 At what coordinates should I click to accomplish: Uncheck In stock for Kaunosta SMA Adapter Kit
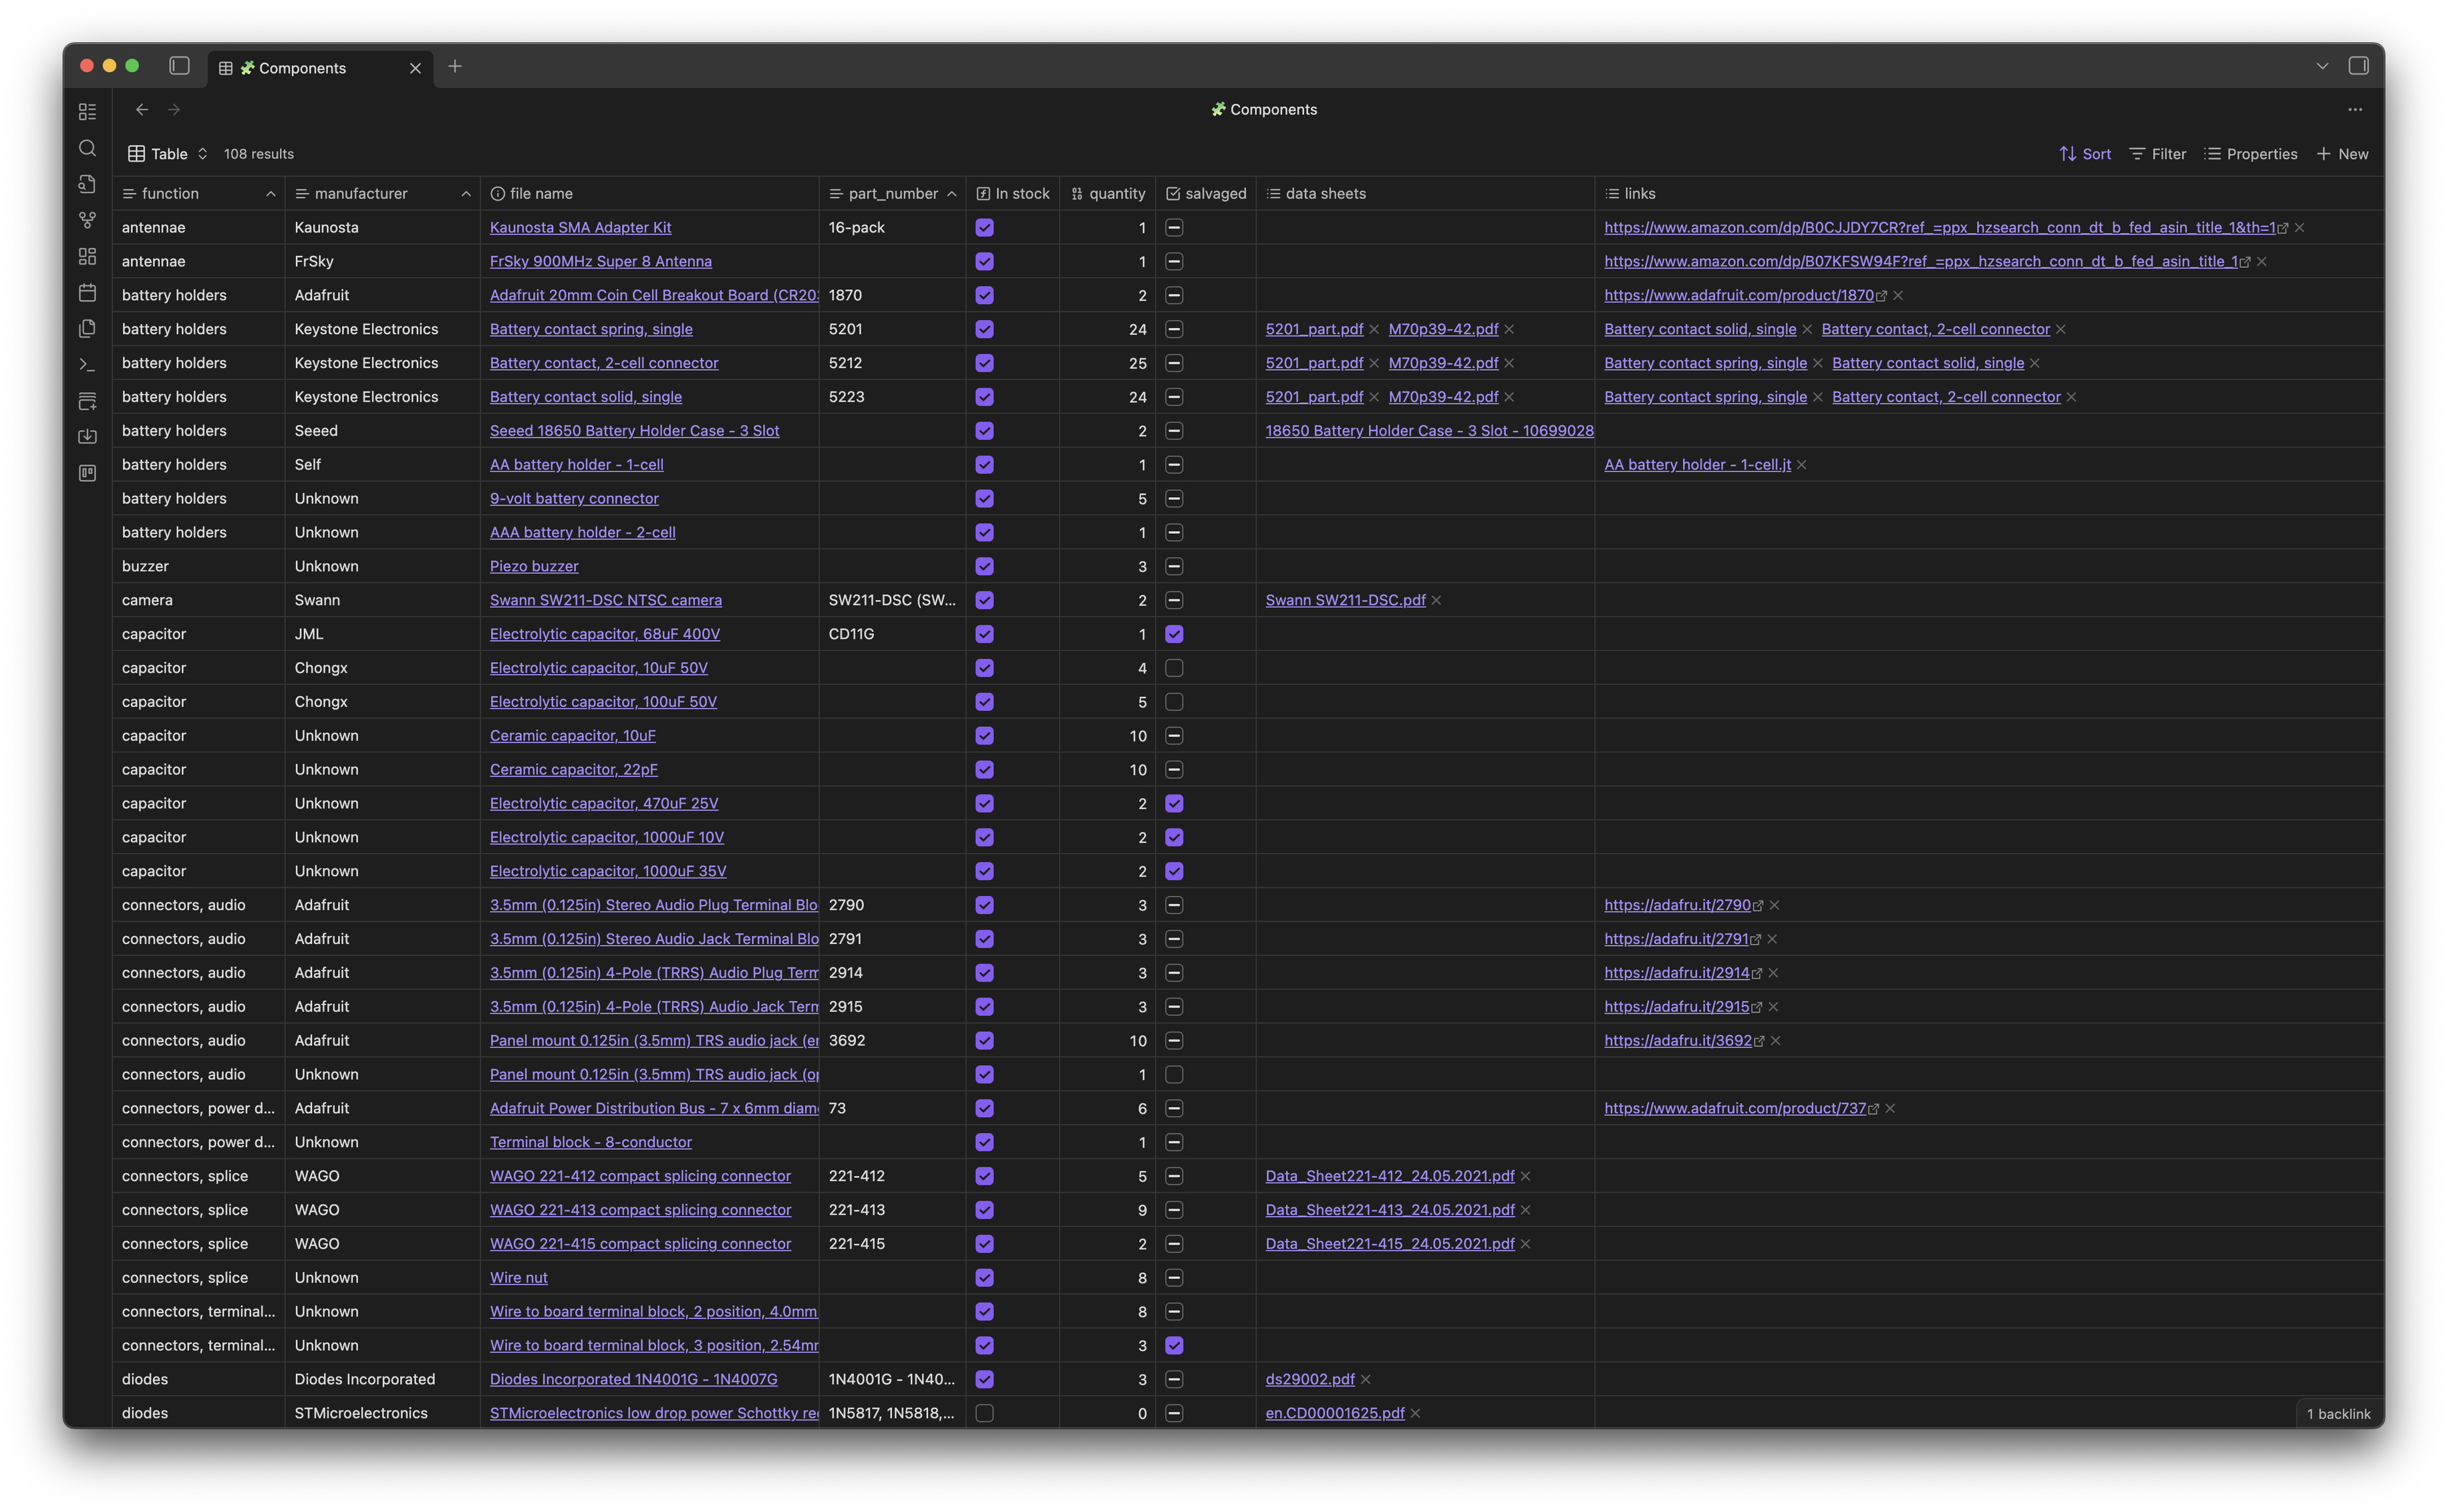pyautogui.click(x=984, y=228)
